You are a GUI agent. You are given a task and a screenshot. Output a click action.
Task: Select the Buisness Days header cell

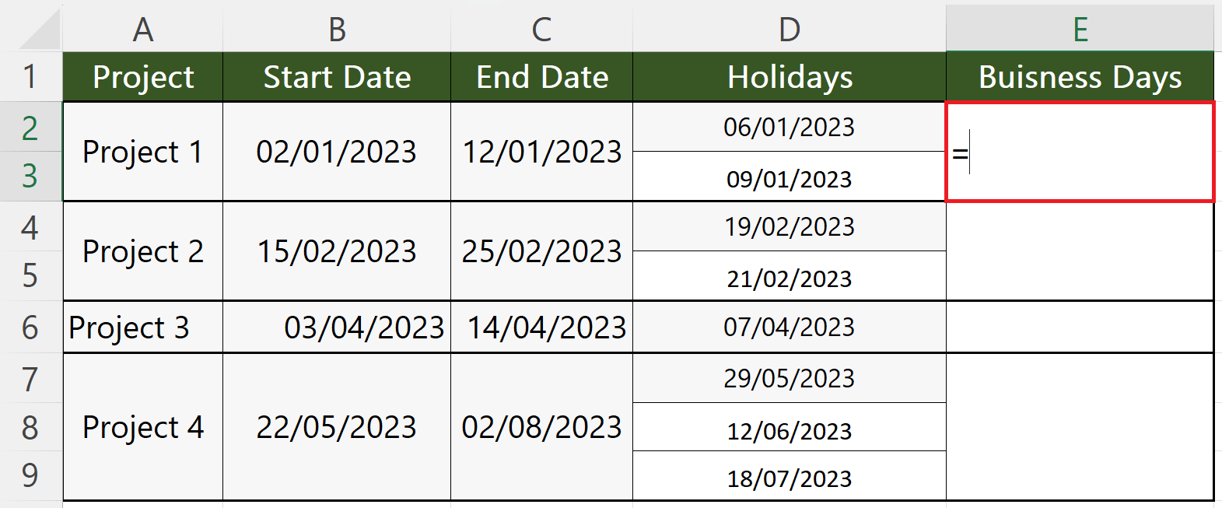[1080, 75]
